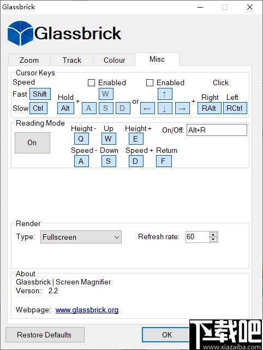263x350 pixels.
Task: Decrease refresh rate with down spinner
Action: pyautogui.click(x=213, y=239)
